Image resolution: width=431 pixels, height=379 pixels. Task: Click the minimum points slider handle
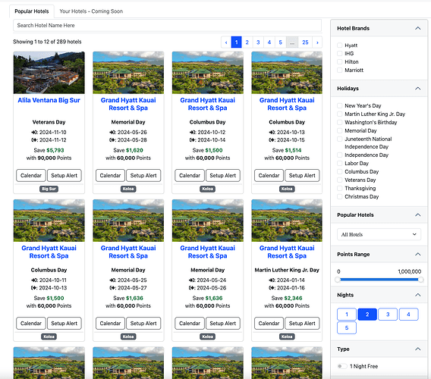[x=338, y=280]
